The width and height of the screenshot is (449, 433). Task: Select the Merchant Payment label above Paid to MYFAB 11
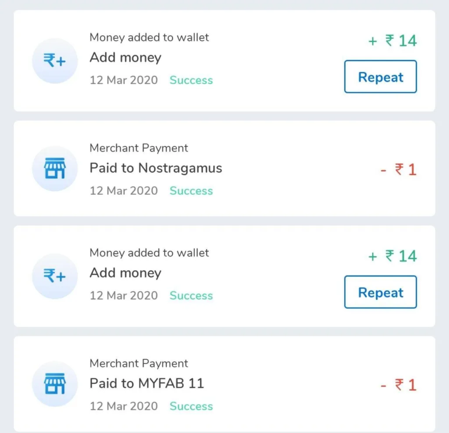139,364
